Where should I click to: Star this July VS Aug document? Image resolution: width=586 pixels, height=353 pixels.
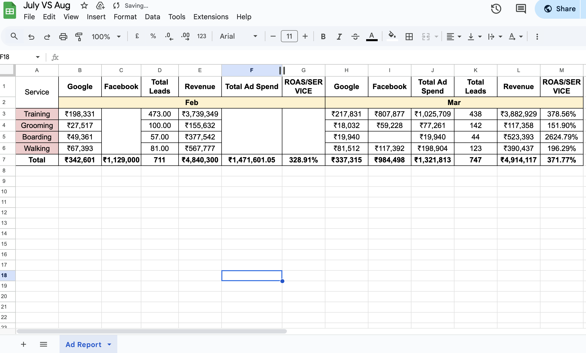(x=84, y=5)
